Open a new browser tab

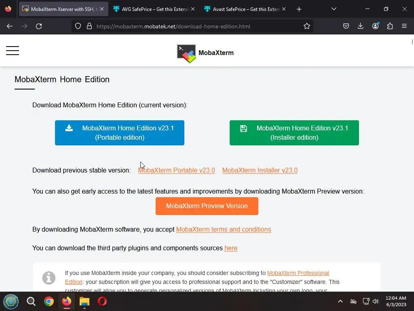coord(299,9)
